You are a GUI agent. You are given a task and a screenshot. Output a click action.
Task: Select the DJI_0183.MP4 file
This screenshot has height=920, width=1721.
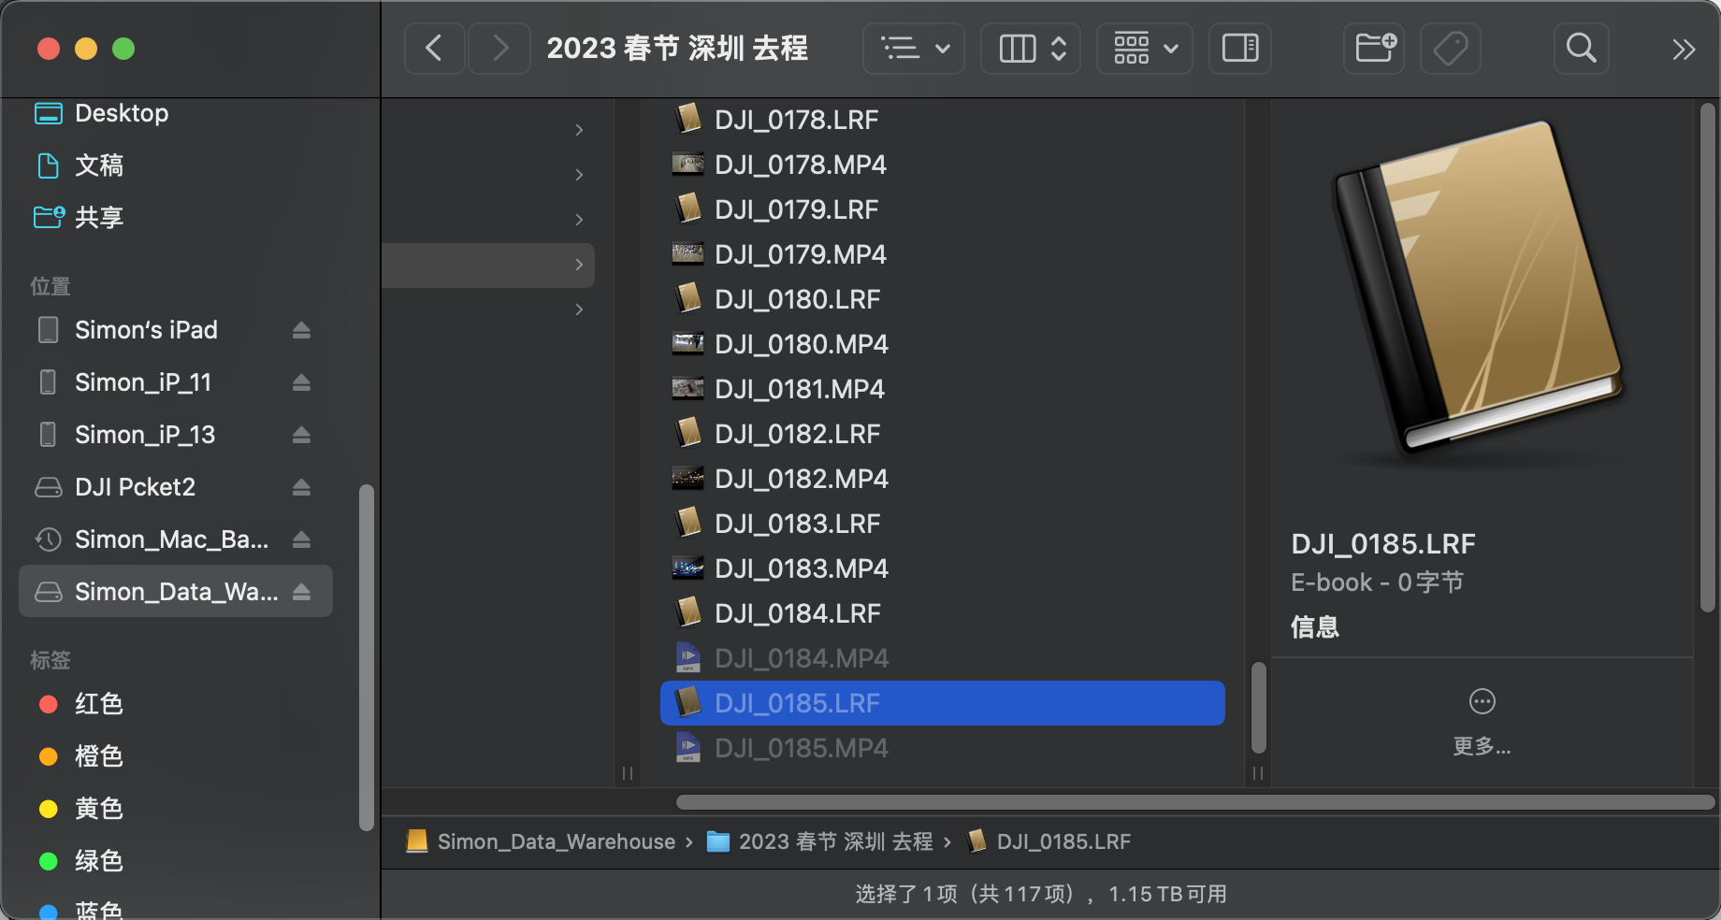pos(801,568)
